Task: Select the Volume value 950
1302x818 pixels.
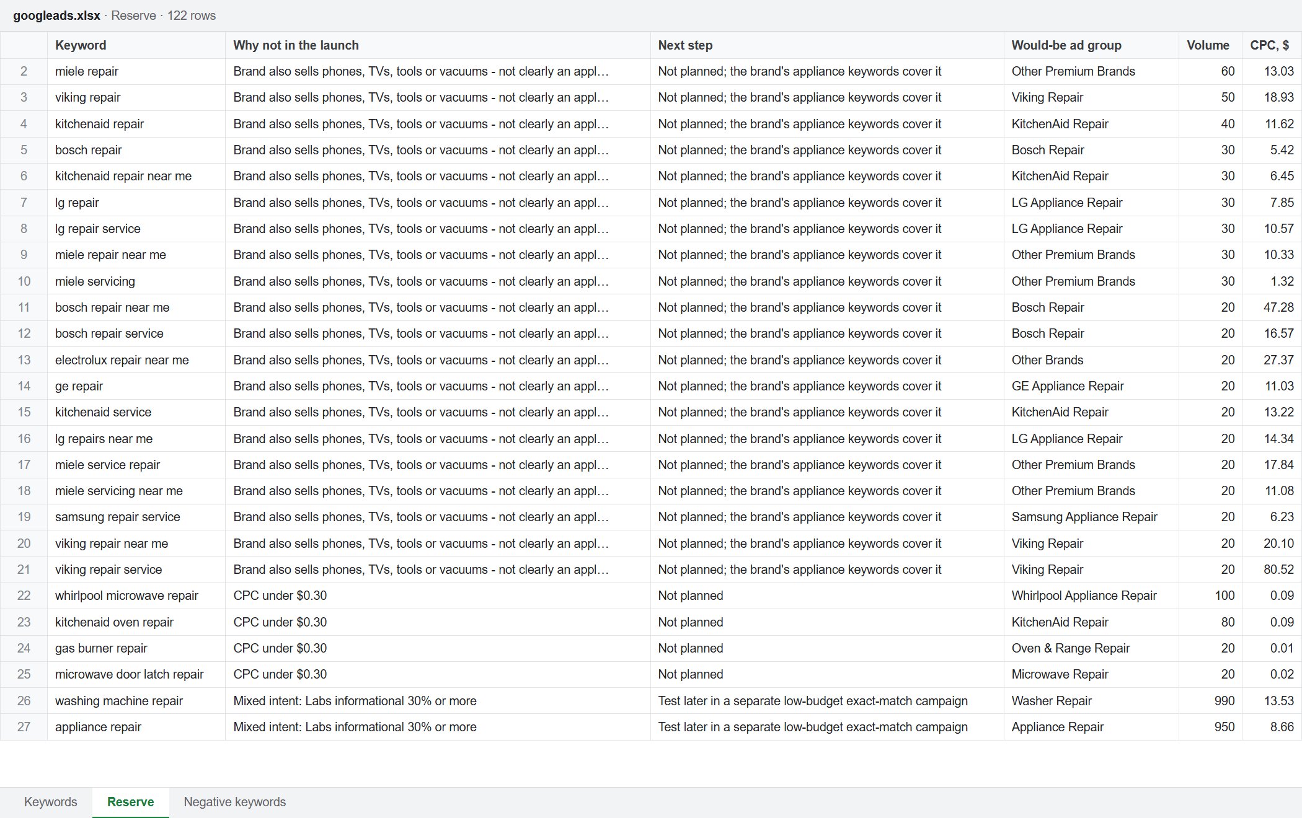Action: pyautogui.click(x=1210, y=727)
